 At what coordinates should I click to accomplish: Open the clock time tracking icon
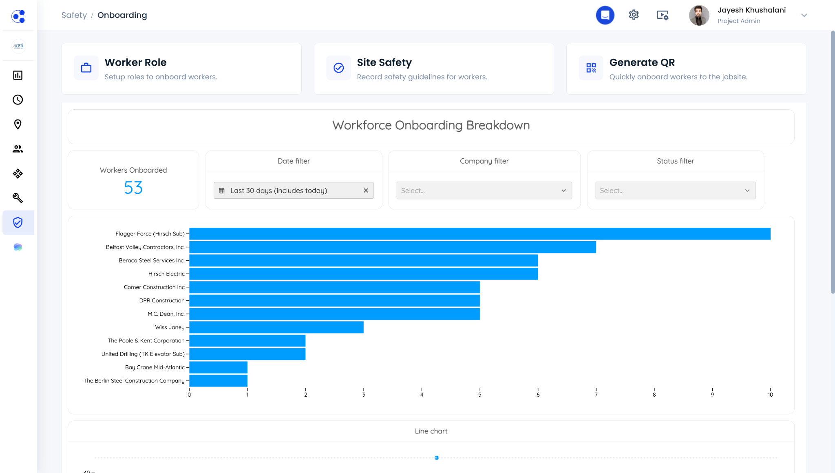18,100
